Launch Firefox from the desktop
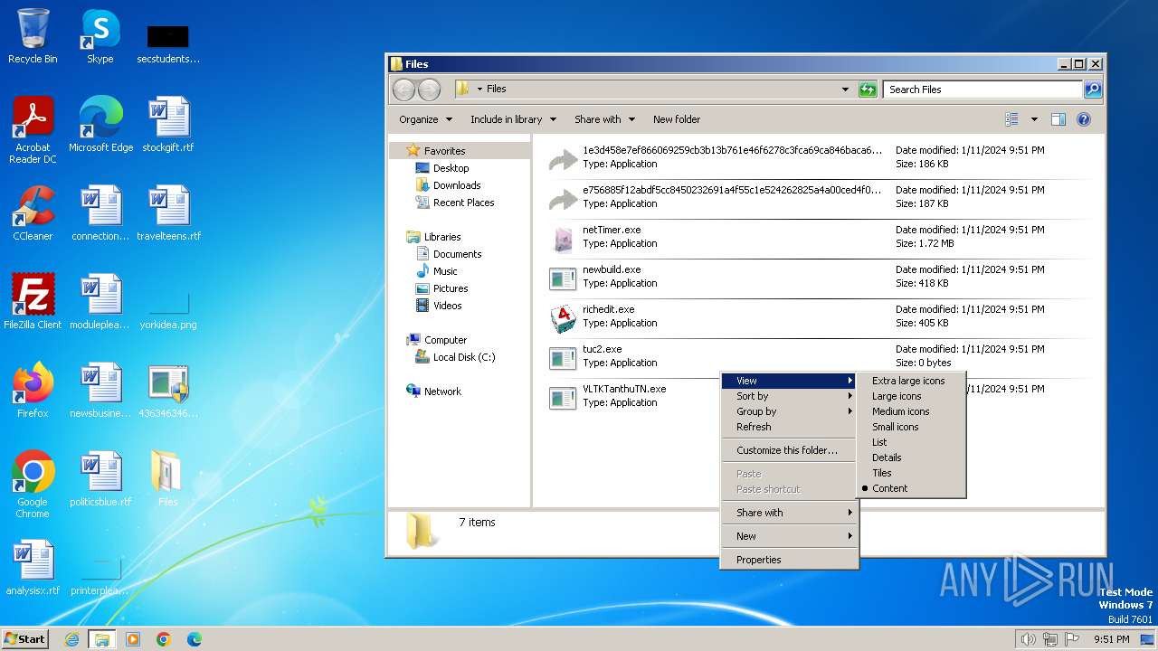The image size is (1158, 651). 33,391
